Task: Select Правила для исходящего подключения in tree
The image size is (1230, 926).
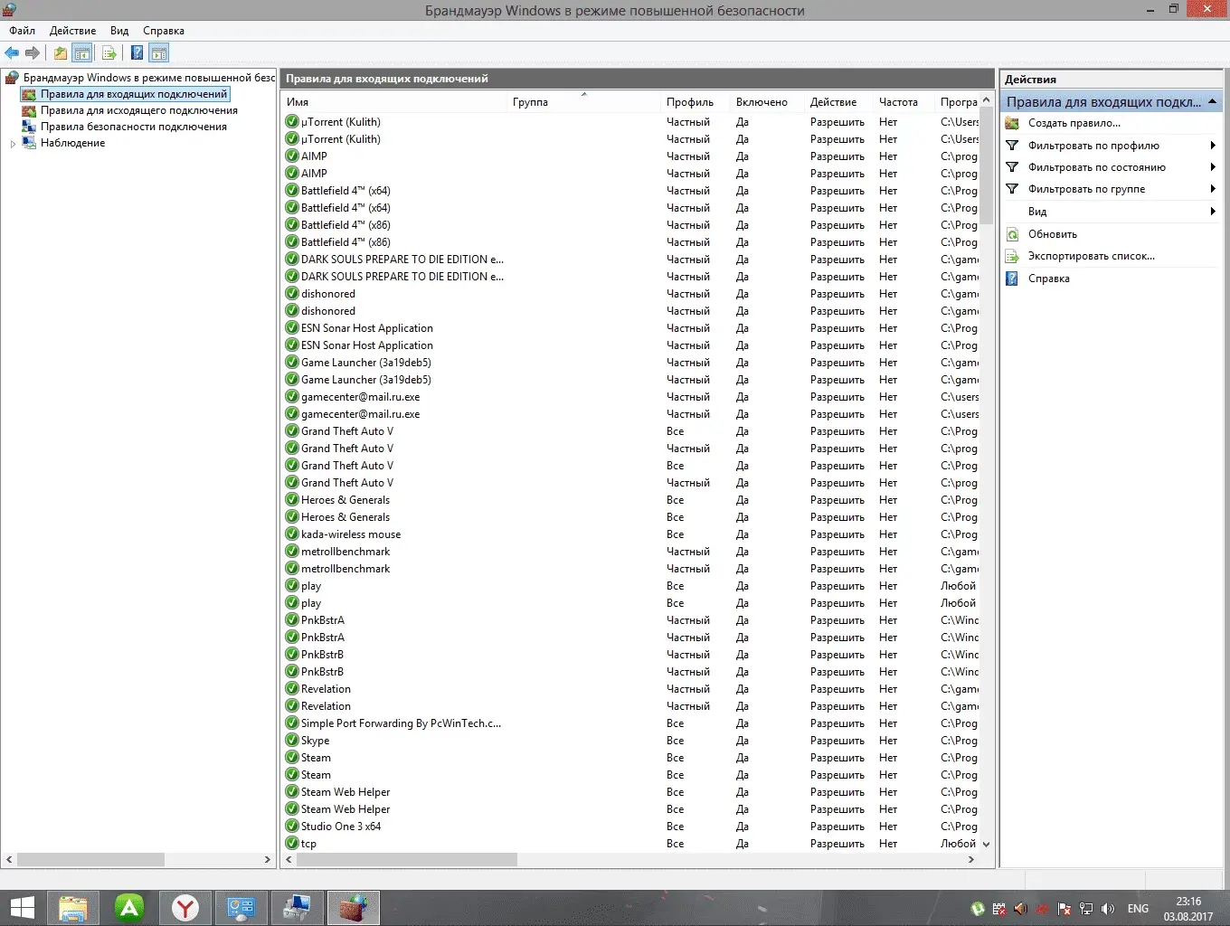Action: pos(139,110)
